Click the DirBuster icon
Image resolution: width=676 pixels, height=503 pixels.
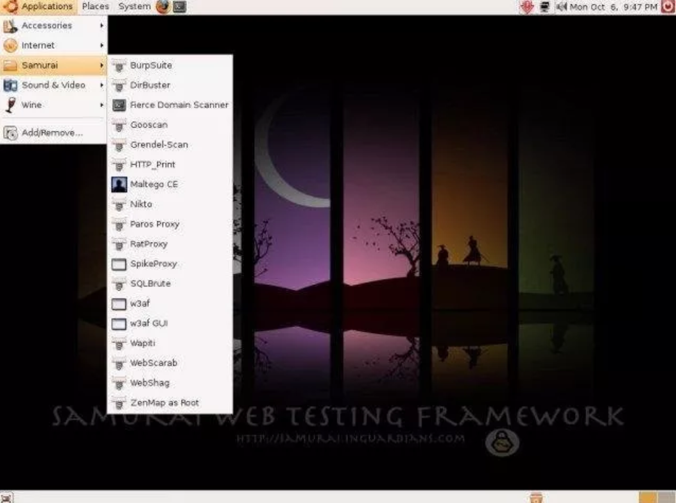(x=119, y=86)
